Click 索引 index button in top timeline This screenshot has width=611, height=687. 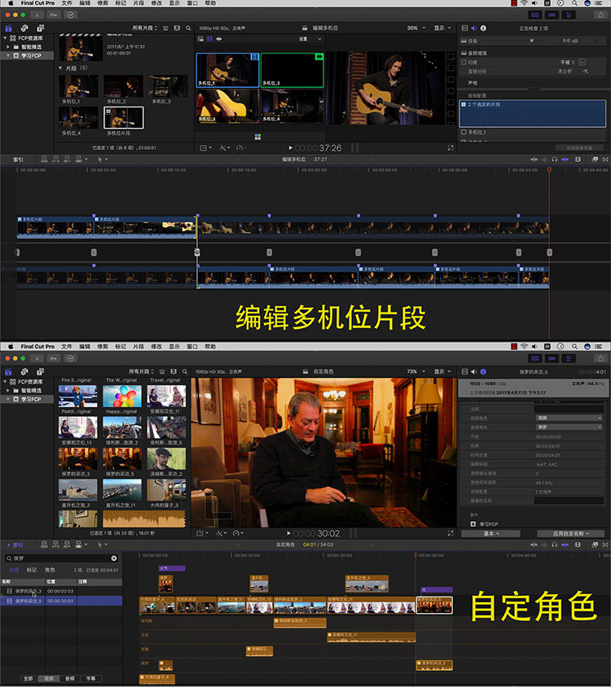18,160
